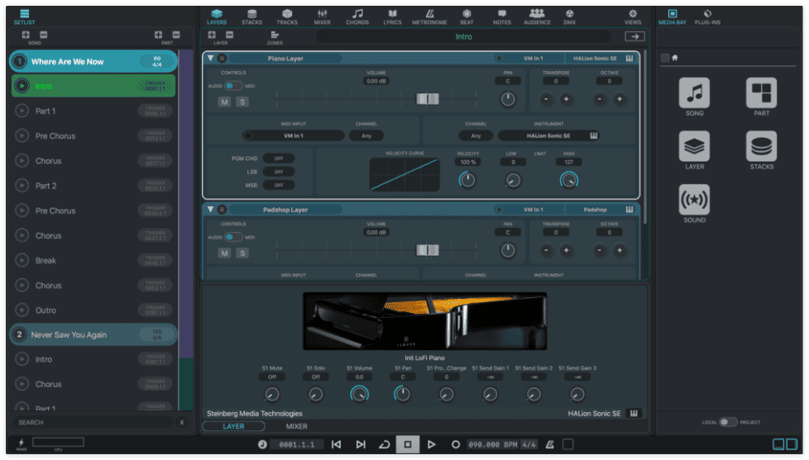Solo the Piano Layer
Screen dimensions: 809x460
pos(242,102)
